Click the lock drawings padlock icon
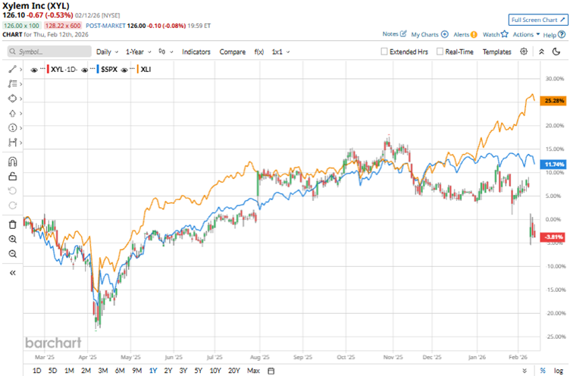570x376 pixels. 12,176
